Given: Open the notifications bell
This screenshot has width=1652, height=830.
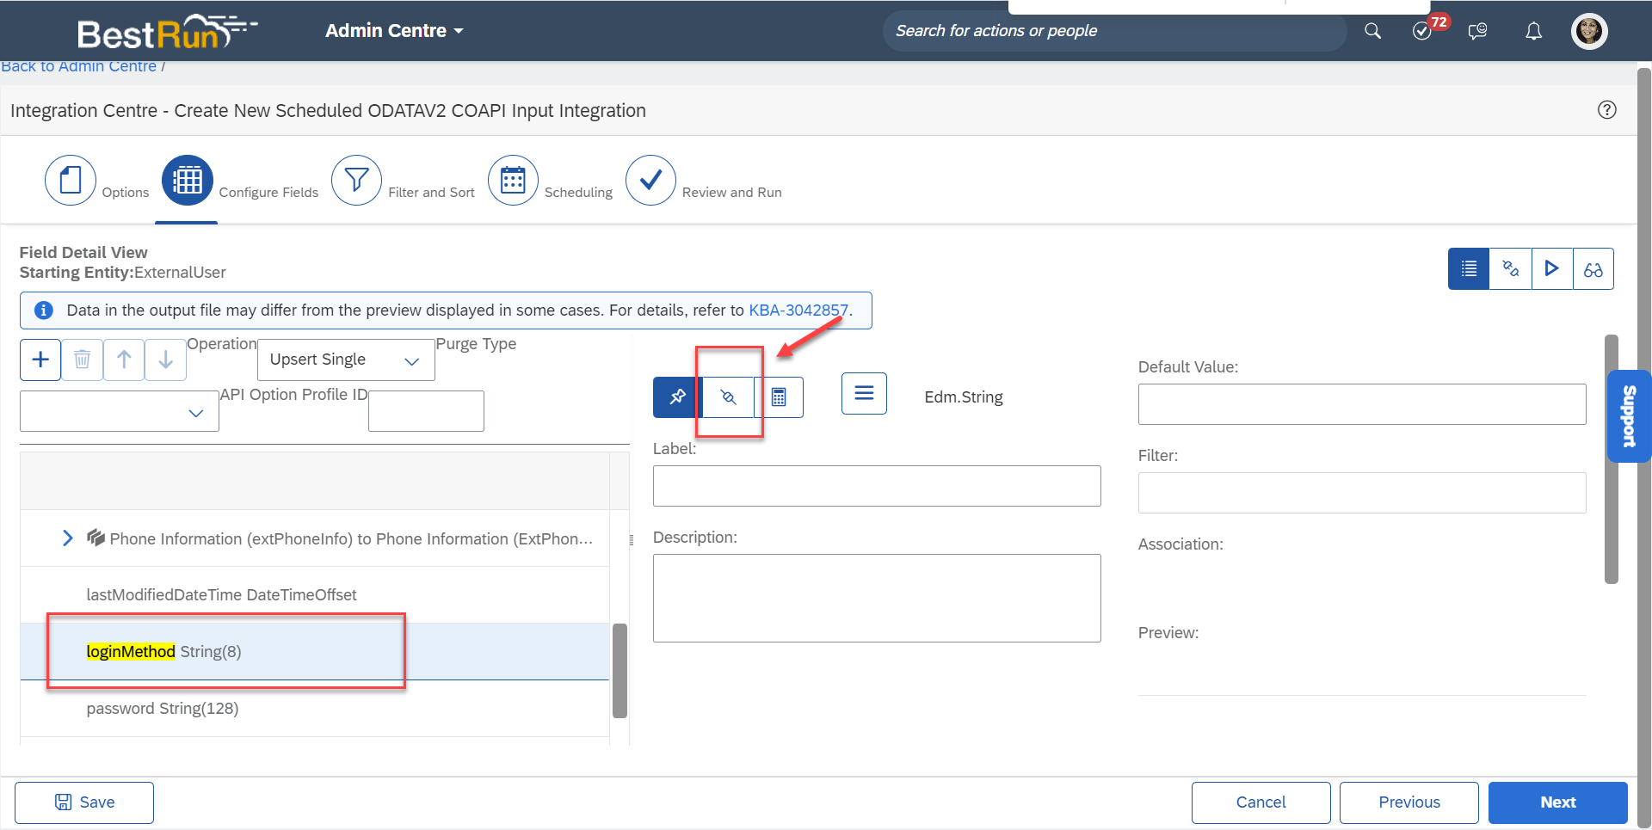Looking at the screenshot, I should click(1533, 32).
